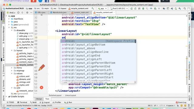
Task: Open the Profiler tool window
Action: 57,102
